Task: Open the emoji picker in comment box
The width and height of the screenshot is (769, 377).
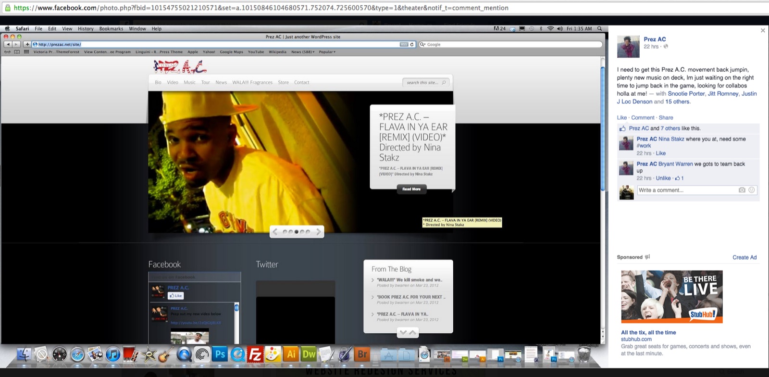Action: coord(752,190)
